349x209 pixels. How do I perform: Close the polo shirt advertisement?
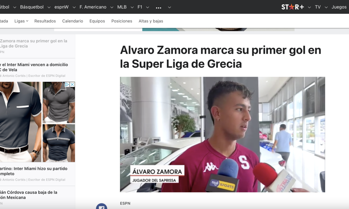72,84
